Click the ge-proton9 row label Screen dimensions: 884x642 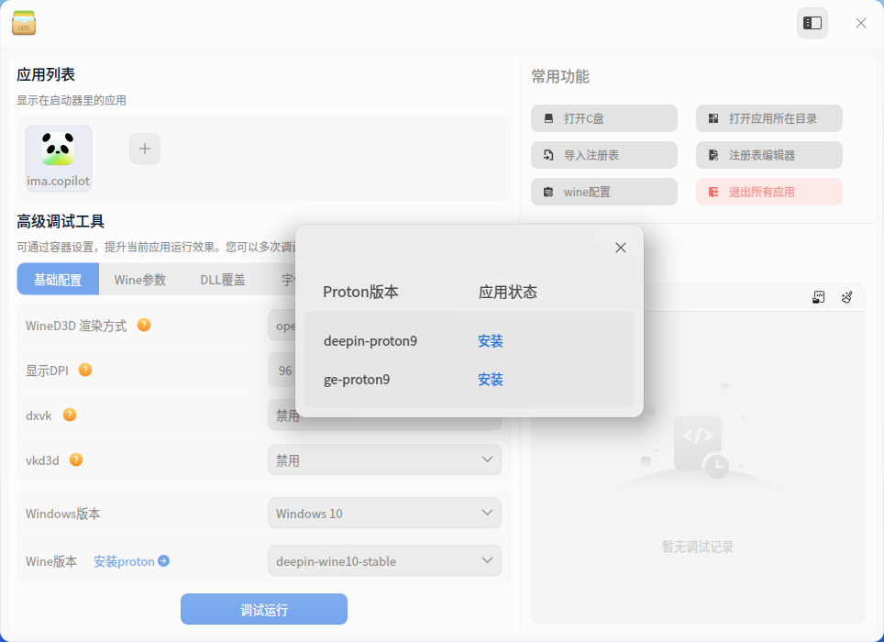pos(357,380)
